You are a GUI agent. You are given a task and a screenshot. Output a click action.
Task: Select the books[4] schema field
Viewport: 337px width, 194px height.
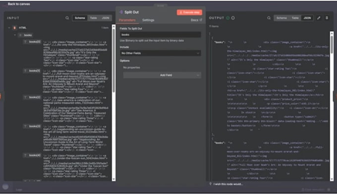(x=35, y=155)
